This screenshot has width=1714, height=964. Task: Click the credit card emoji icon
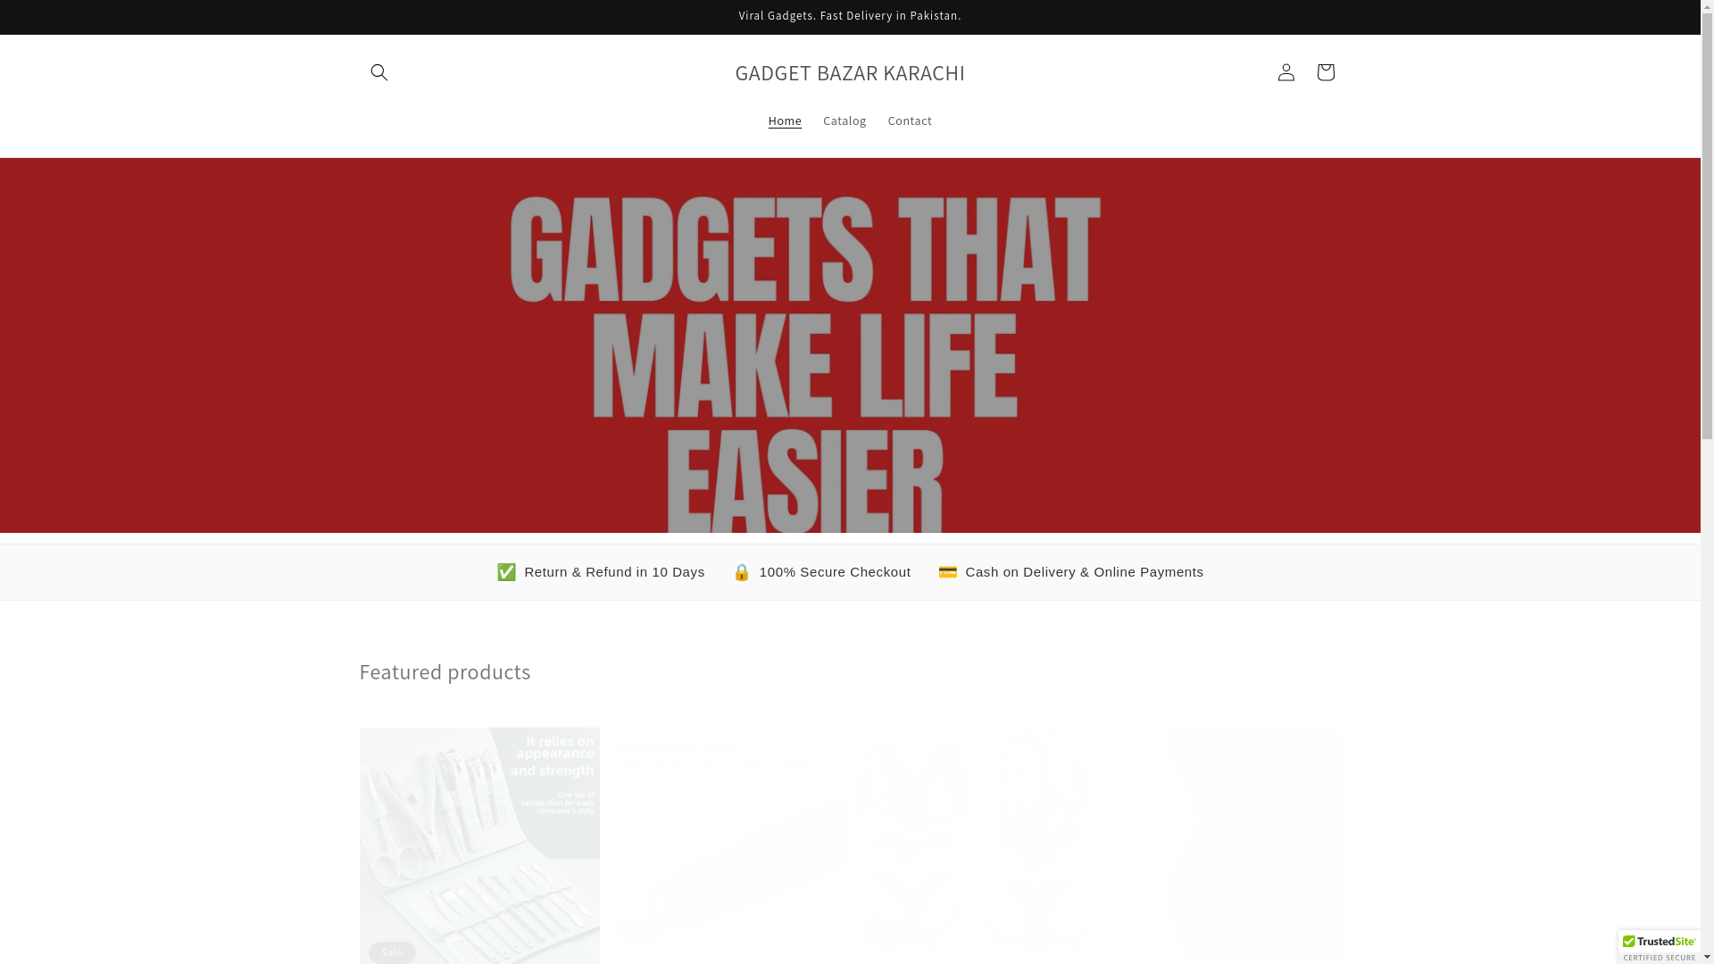(947, 572)
